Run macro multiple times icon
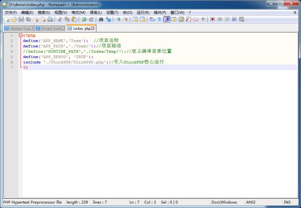The height and width of the screenshot is (208, 301). [x=234, y=19]
